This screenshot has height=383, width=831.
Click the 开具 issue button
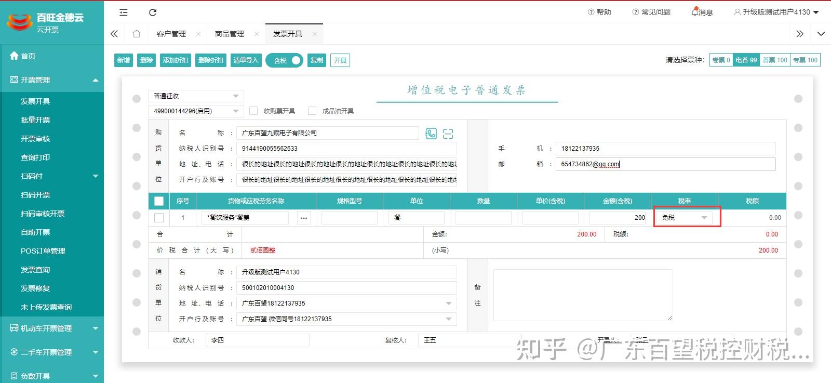pyautogui.click(x=340, y=60)
